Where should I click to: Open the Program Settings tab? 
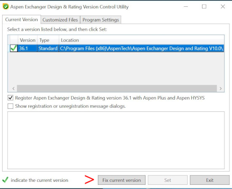[x=101, y=20]
